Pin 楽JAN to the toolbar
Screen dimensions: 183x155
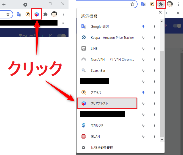143,136
